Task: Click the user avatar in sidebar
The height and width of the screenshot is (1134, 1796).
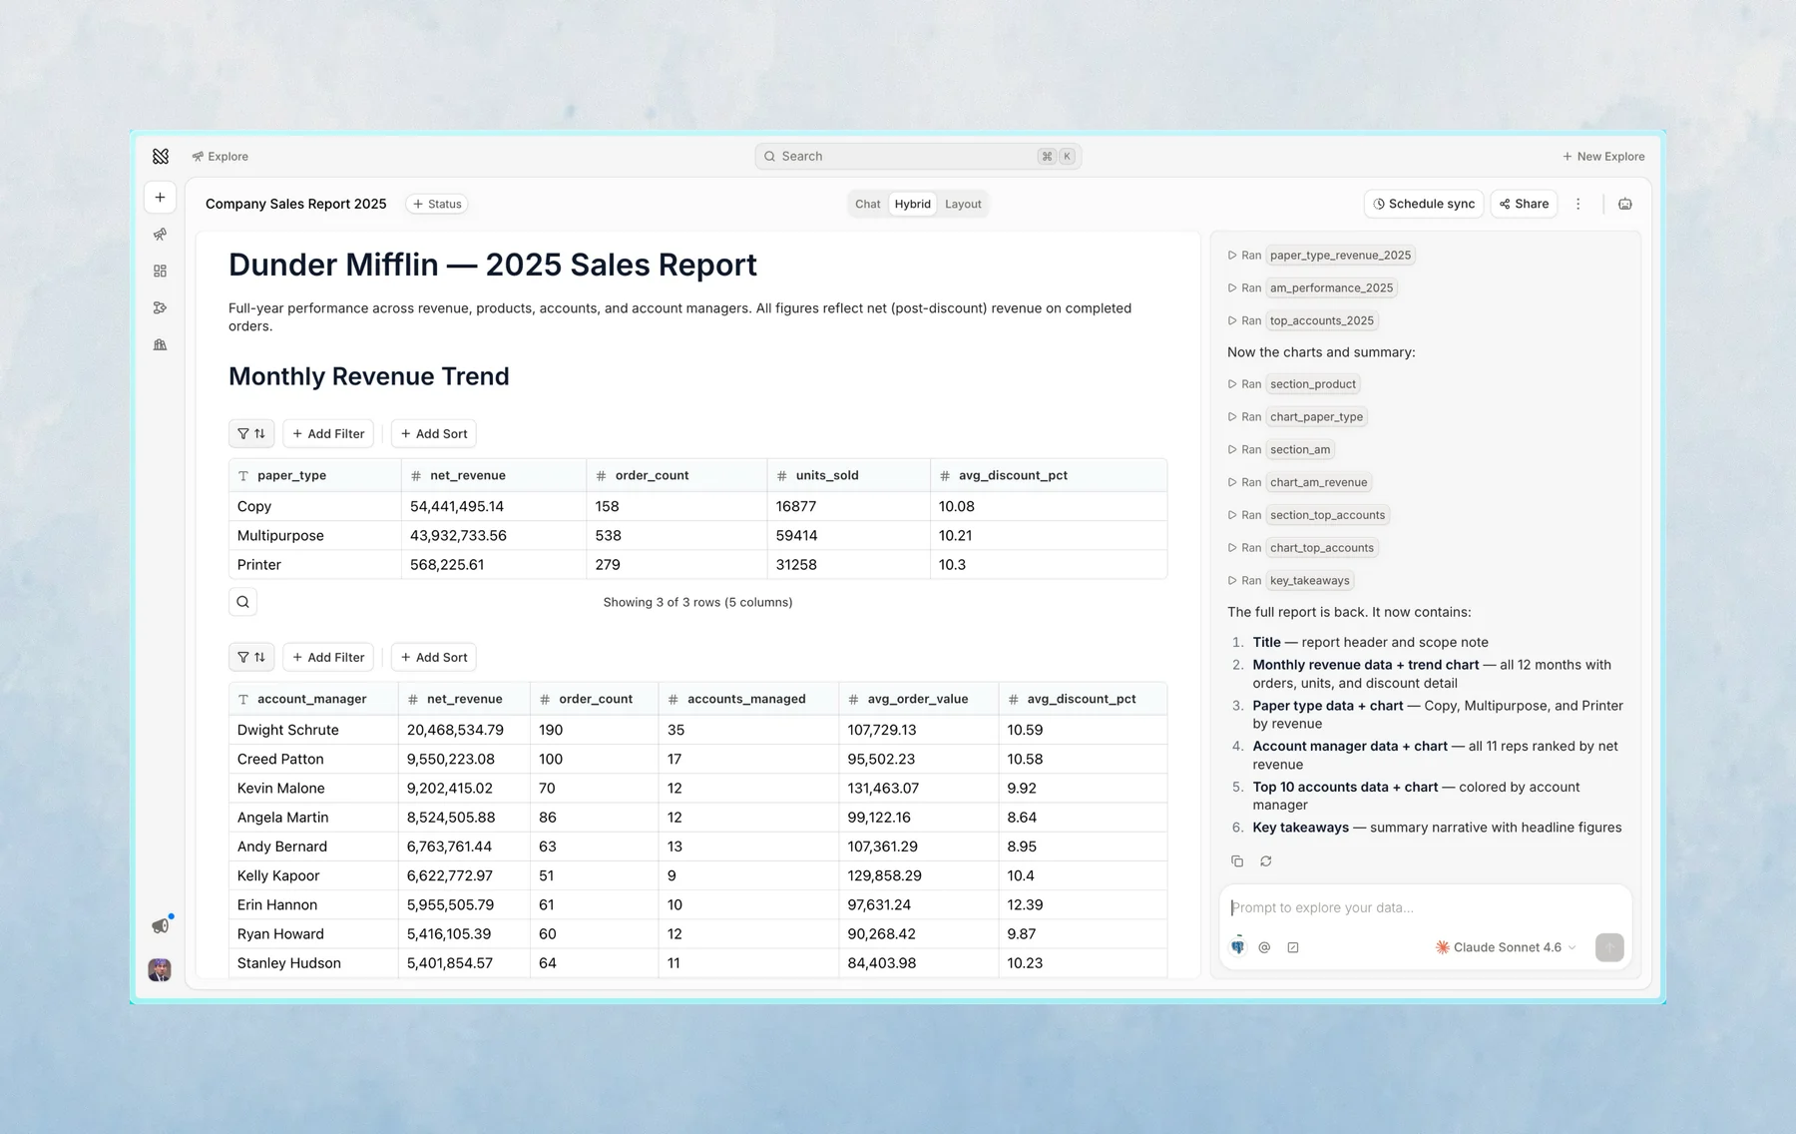Action: [x=160, y=969]
